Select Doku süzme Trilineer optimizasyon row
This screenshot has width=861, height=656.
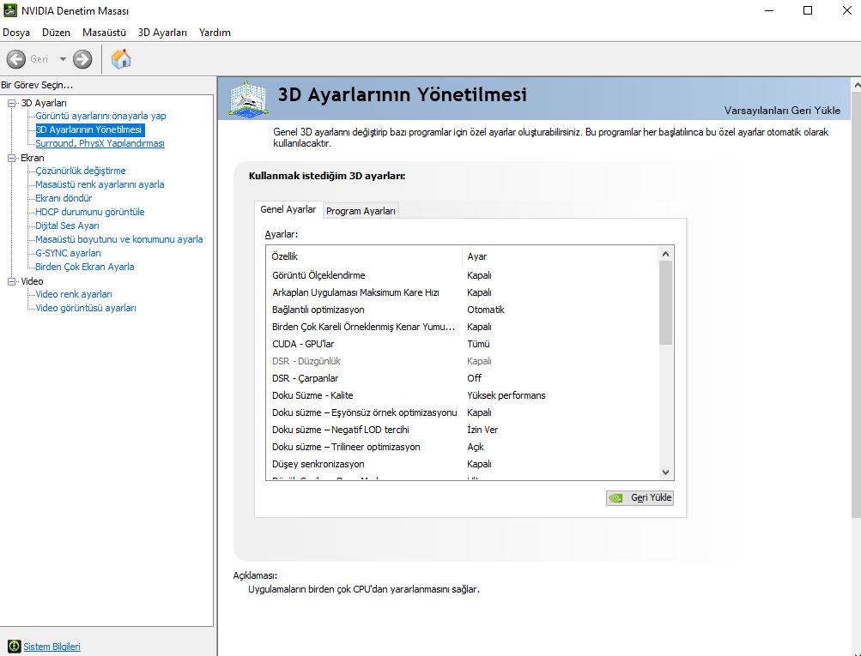461,447
